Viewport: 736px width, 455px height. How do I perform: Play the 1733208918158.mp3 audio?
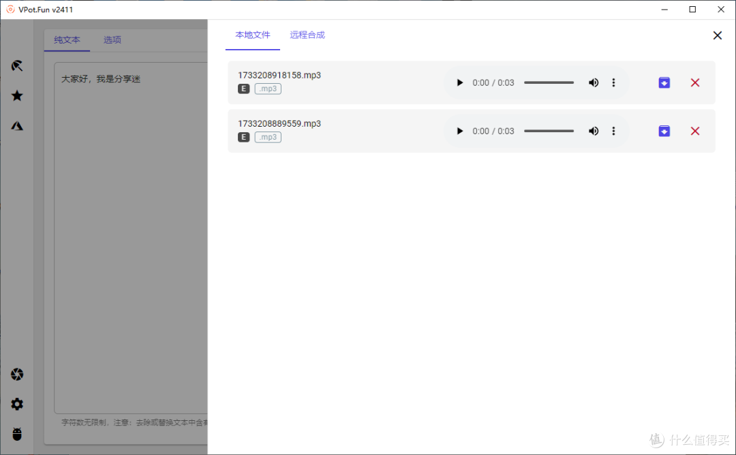click(x=459, y=82)
